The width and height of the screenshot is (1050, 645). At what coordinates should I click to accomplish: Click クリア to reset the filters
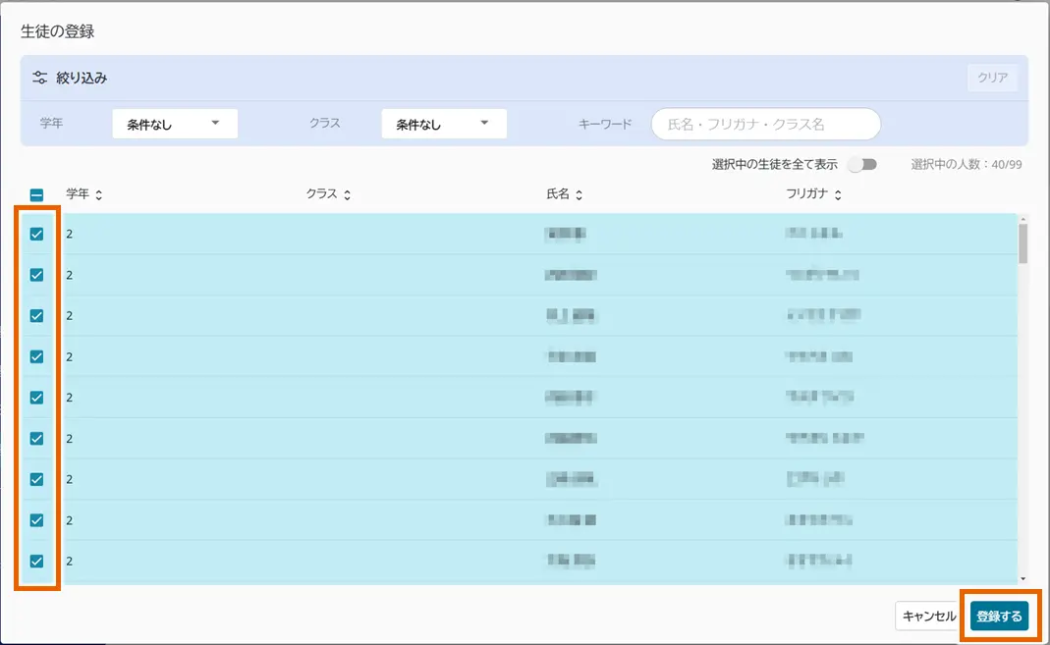(993, 77)
